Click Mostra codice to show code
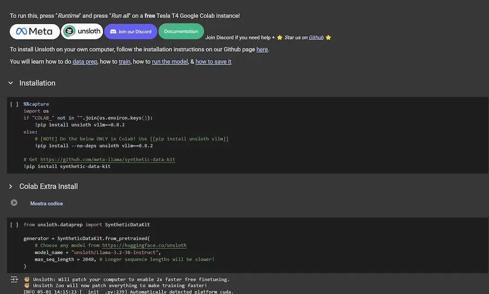Image resolution: width=489 pixels, height=294 pixels. [x=47, y=203]
